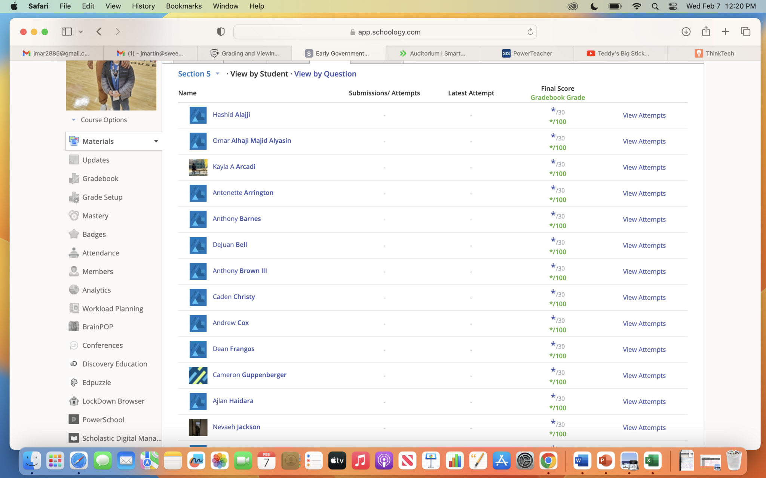Expand Safari sidebar chevron menu
766x478 pixels.
[81, 32]
